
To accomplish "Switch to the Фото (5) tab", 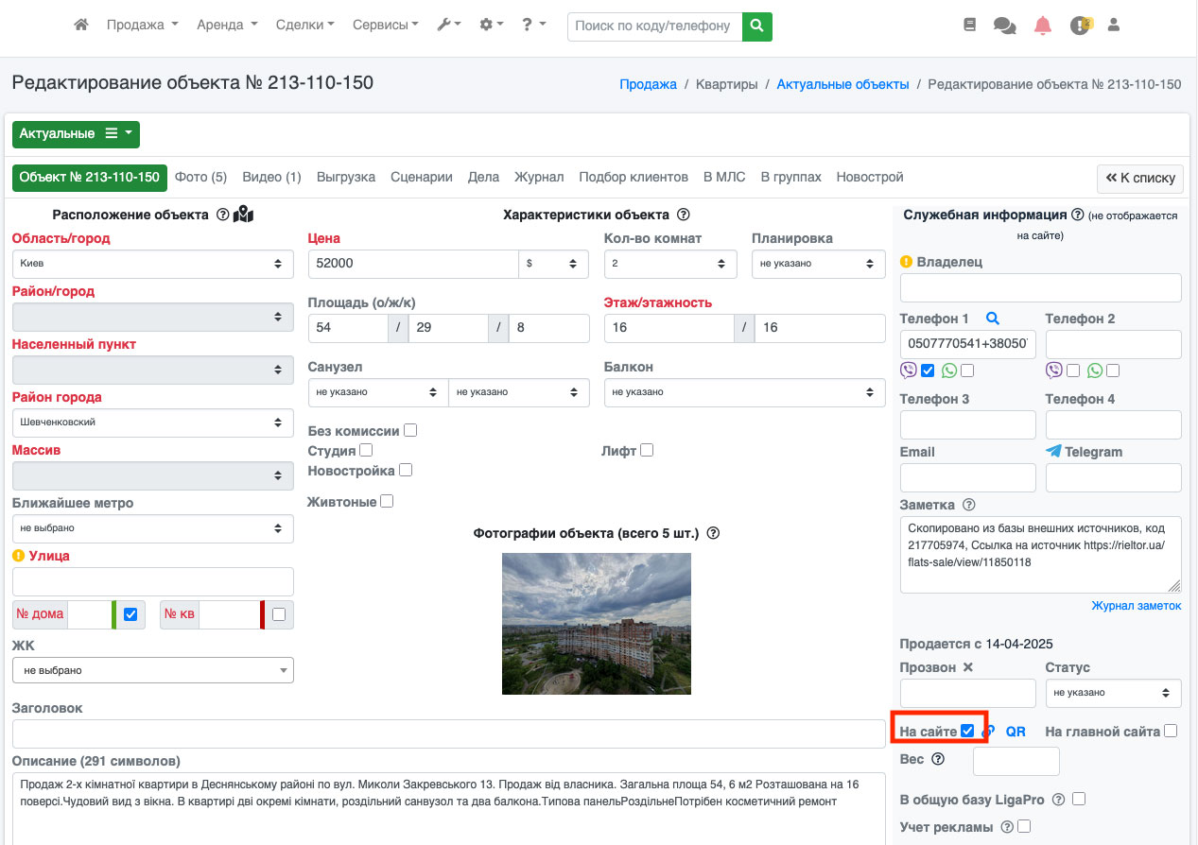I will [200, 177].
